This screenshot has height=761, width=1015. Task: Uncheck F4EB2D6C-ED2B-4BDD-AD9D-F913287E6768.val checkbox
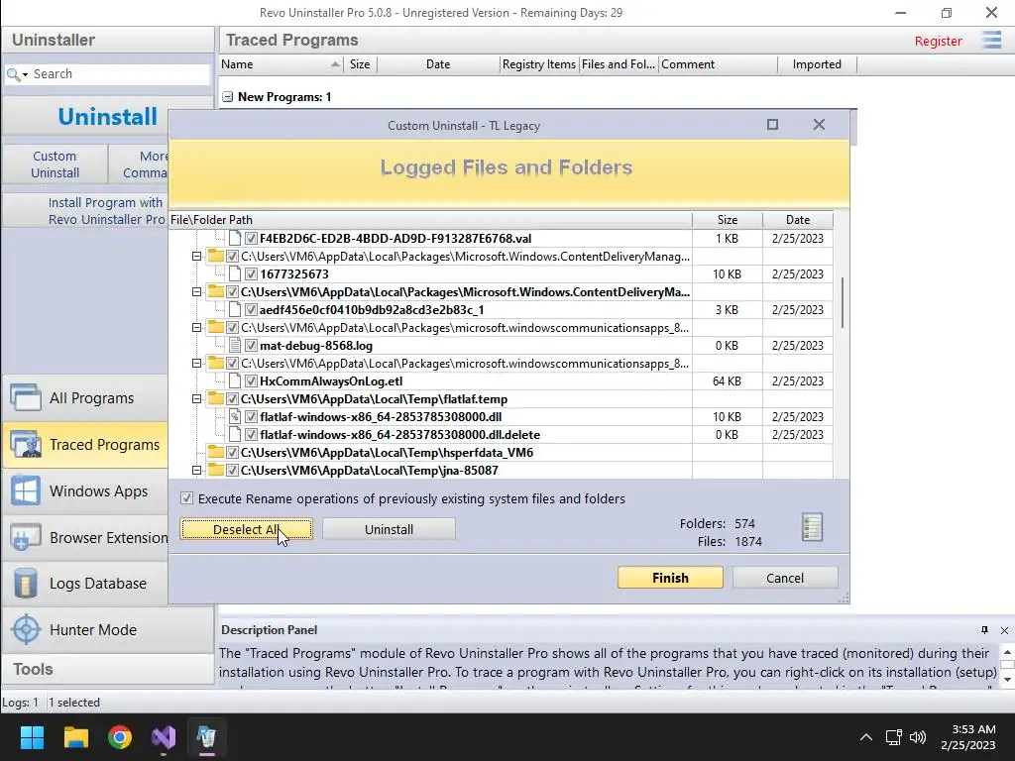click(x=251, y=239)
